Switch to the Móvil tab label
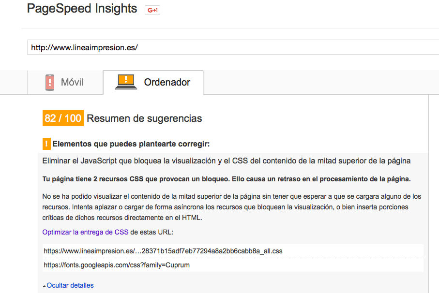This screenshot has height=293, width=439. point(72,82)
